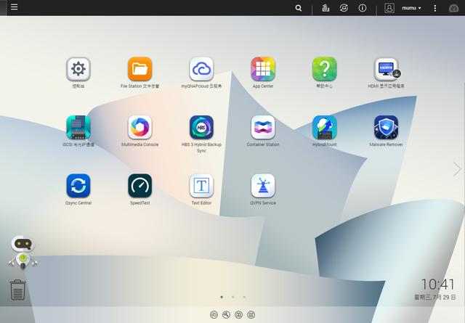Image resolution: width=465 pixels, height=323 pixels.
Task: Launch App Center
Action: pyautogui.click(x=263, y=70)
